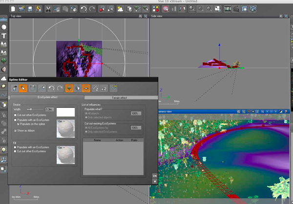Click the Save file icon in top toolbar
293x204 pixels.
pos(30,9)
